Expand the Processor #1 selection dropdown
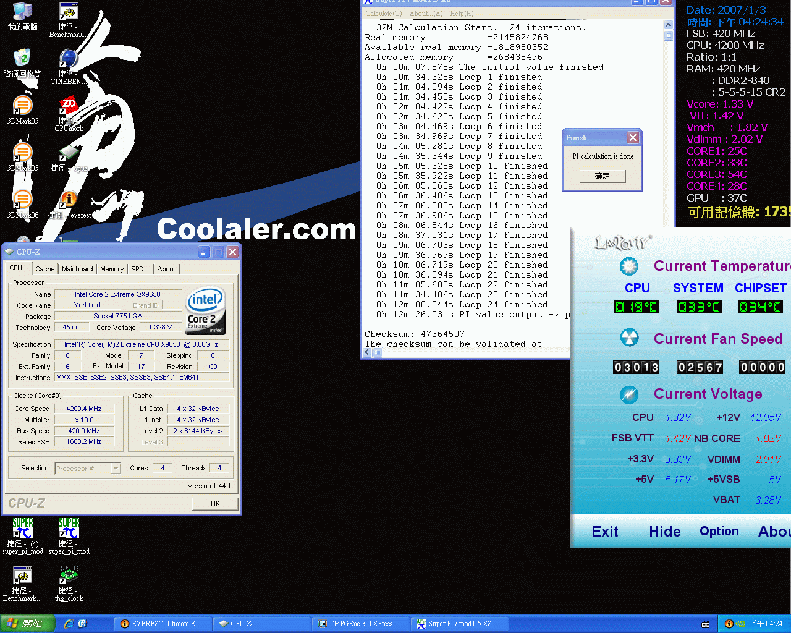Image resolution: width=791 pixels, height=633 pixels. 116,469
